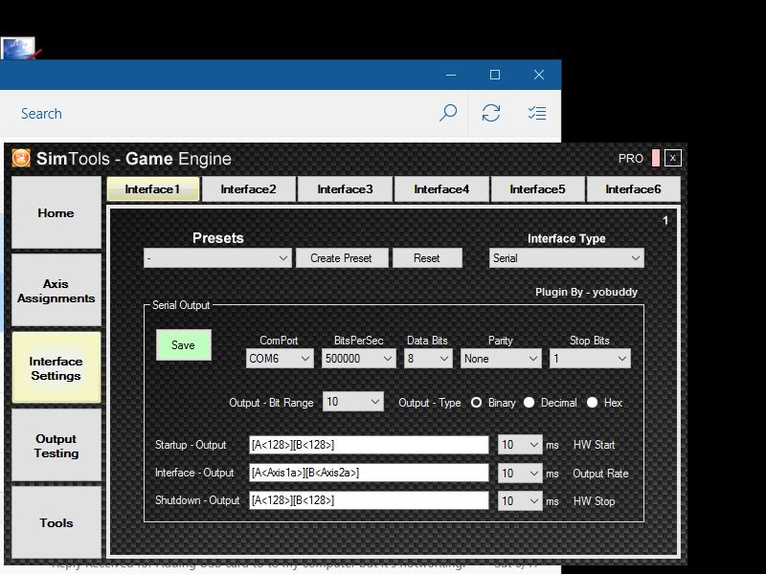Open the Presets dropdown
Viewport: 766px width, 574px height.
(x=218, y=258)
